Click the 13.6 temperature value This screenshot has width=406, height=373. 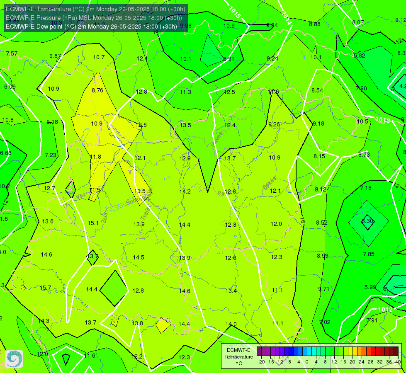tap(48, 221)
